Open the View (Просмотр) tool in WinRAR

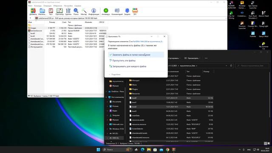point(59,11)
